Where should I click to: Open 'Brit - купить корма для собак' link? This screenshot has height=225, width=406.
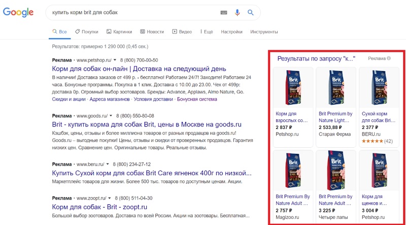(x=147, y=124)
